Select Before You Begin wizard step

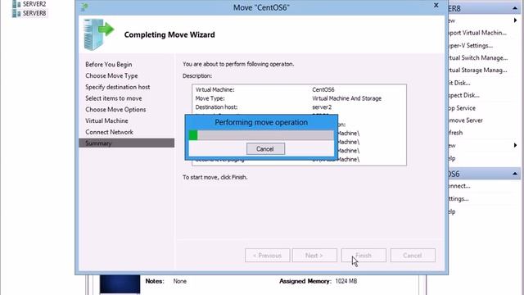pos(109,64)
